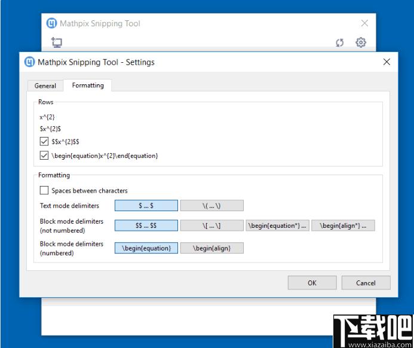Select \( ... \) text mode delimiter

(x=211, y=206)
